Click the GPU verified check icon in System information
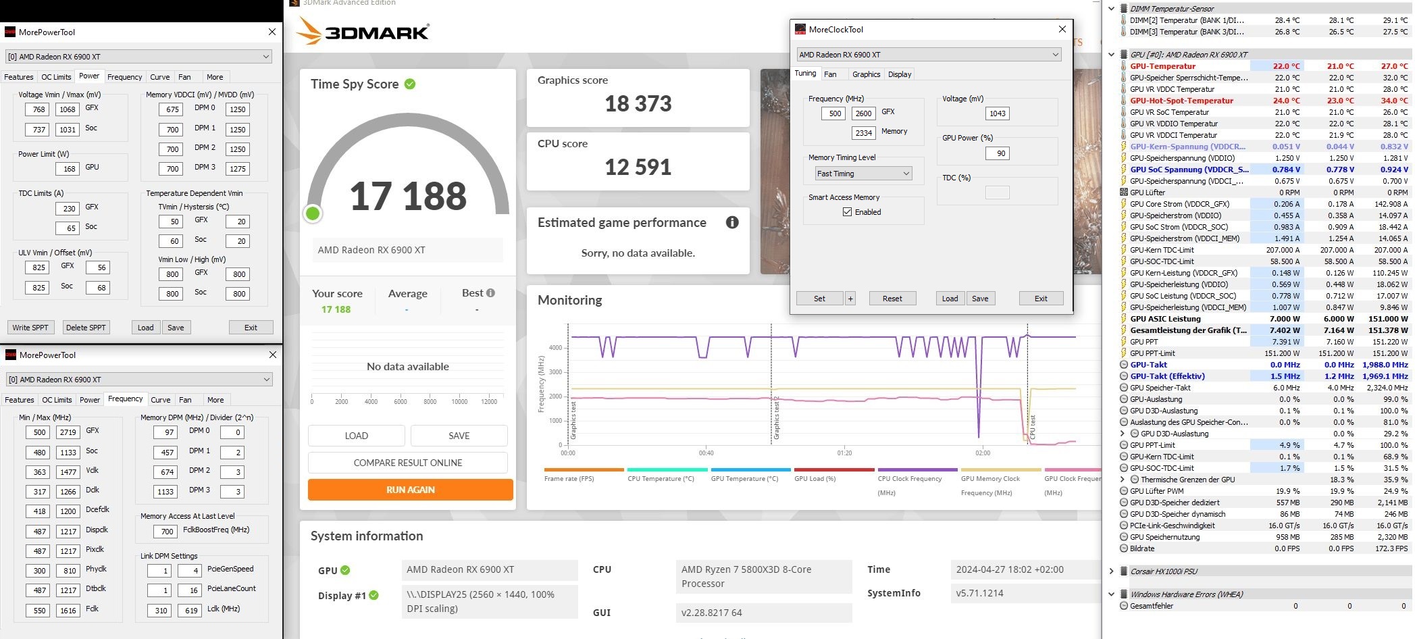Screen dimensions: 1415x639 [345, 570]
